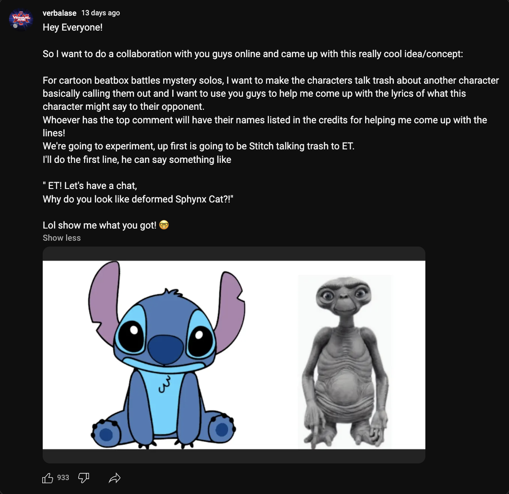Click the dark top strip of image card
509x494 pixels.
[234, 254]
